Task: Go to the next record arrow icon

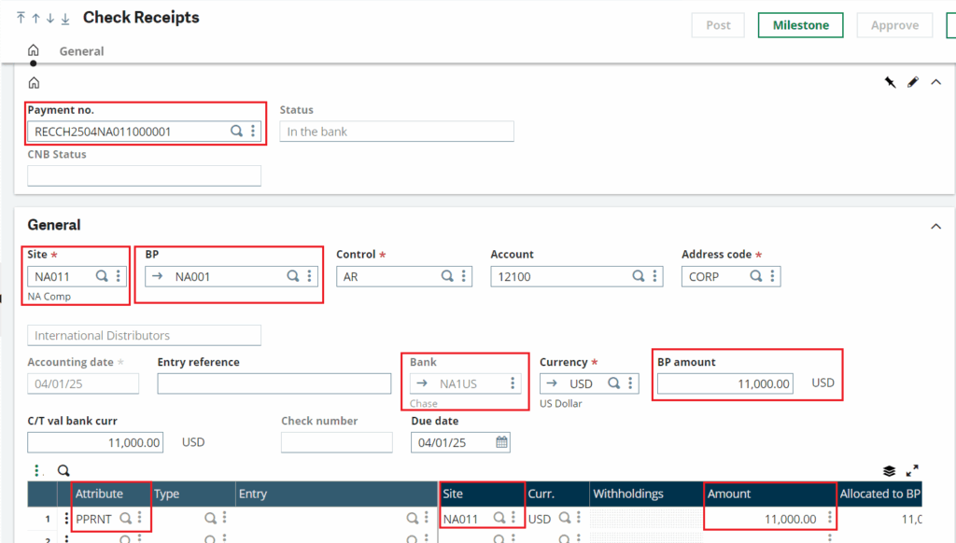Action: (x=50, y=19)
